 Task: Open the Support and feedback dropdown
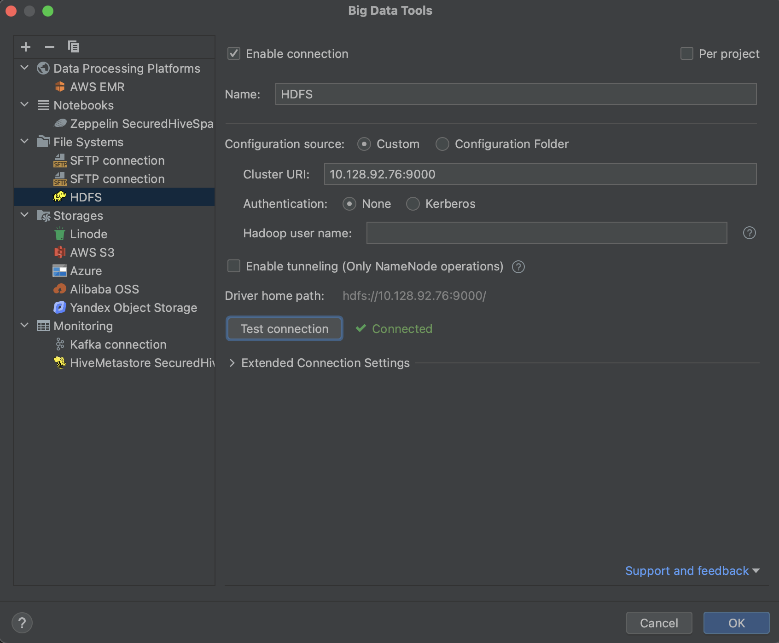point(688,571)
